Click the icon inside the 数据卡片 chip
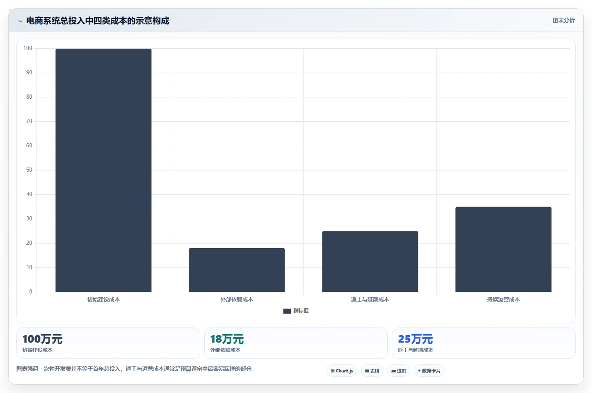The width and height of the screenshot is (592, 393). [419, 371]
